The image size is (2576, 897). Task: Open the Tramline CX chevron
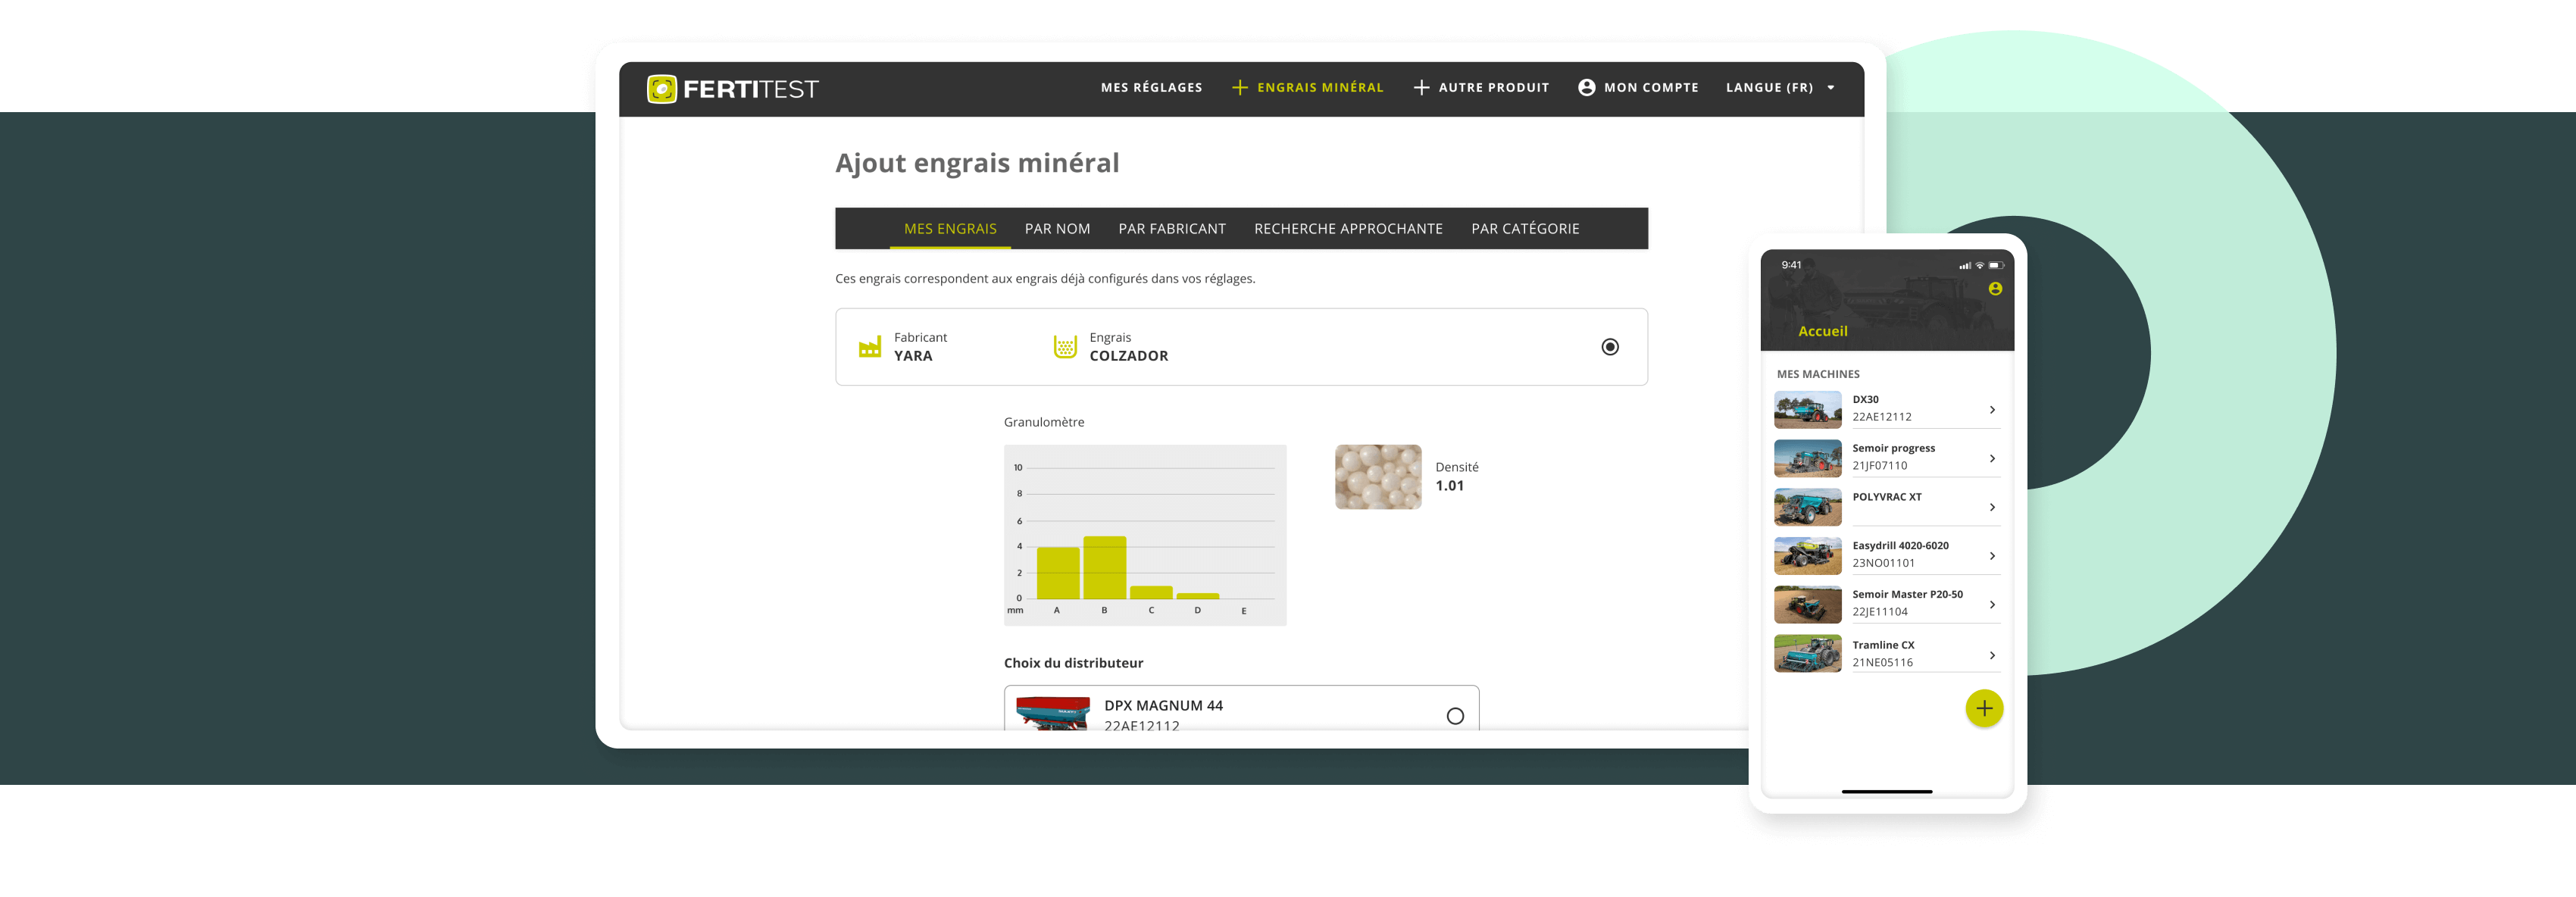click(1992, 656)
